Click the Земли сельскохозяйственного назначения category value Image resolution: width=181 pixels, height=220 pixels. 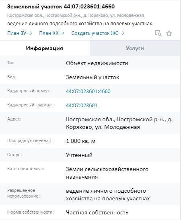(107, 173)
